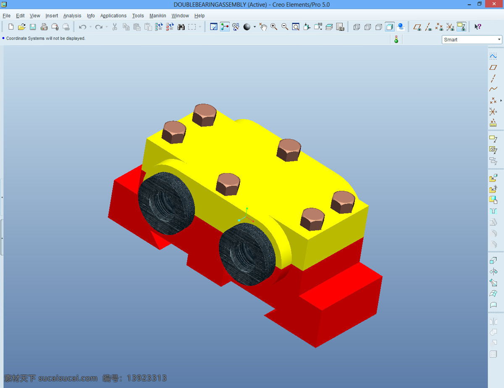
Task: Click the traffic light regeneration status indicator
Action: [396, 40]
